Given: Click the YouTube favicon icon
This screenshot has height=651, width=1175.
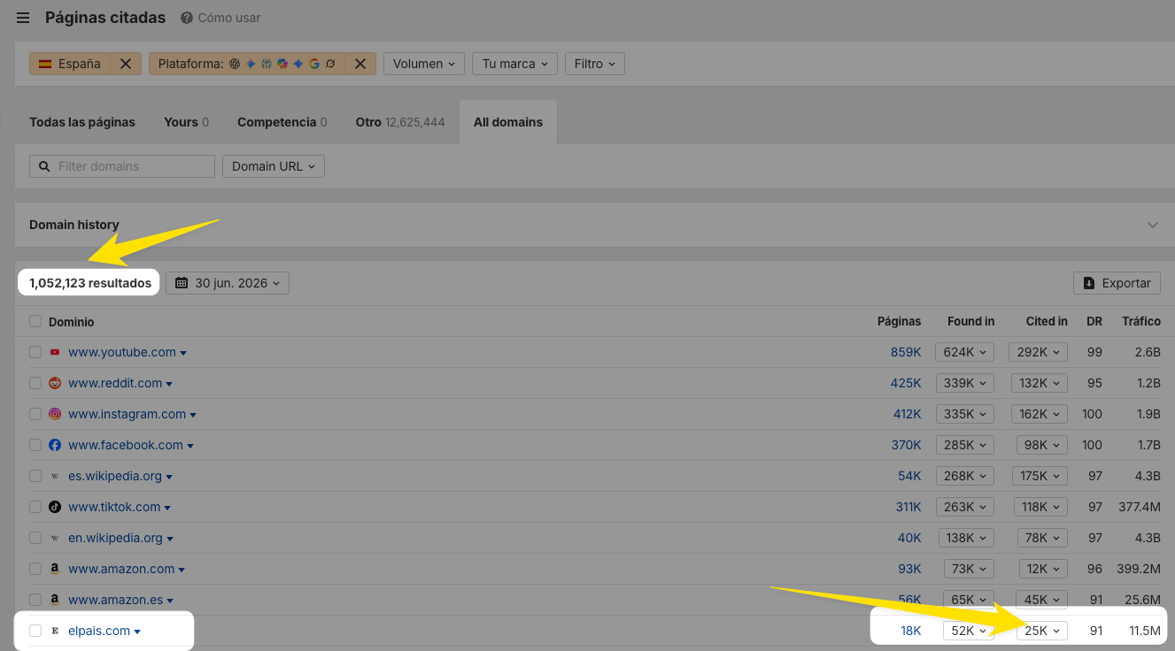Looking at the screenshot, I should click(x=55, y=352).
